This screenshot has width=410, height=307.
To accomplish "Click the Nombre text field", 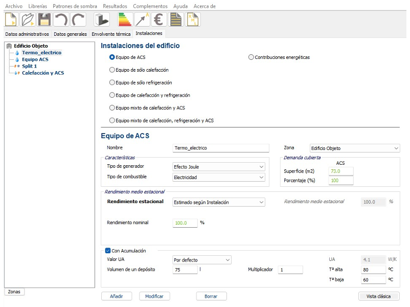I will pyautogui.click(x=221, y=148).
